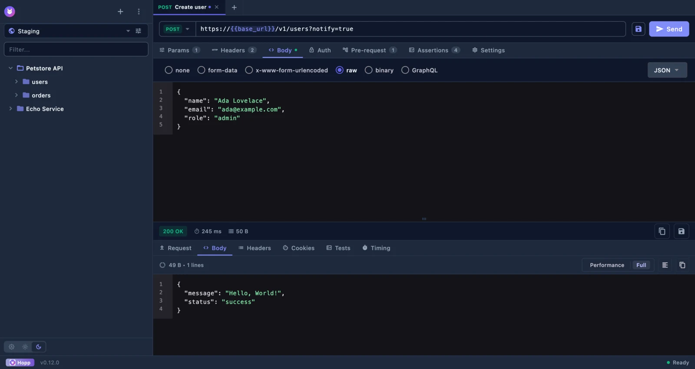Click the v0.12.0 version label
The width and height of the screenshot is (695, 369).
pos(50,362)
